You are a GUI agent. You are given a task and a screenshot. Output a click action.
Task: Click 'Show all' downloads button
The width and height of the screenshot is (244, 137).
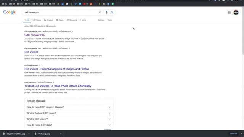[x=233, y=134]
